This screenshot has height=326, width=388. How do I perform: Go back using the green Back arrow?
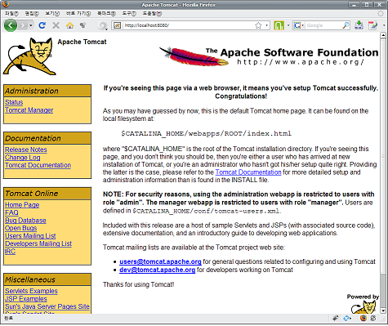11,25
